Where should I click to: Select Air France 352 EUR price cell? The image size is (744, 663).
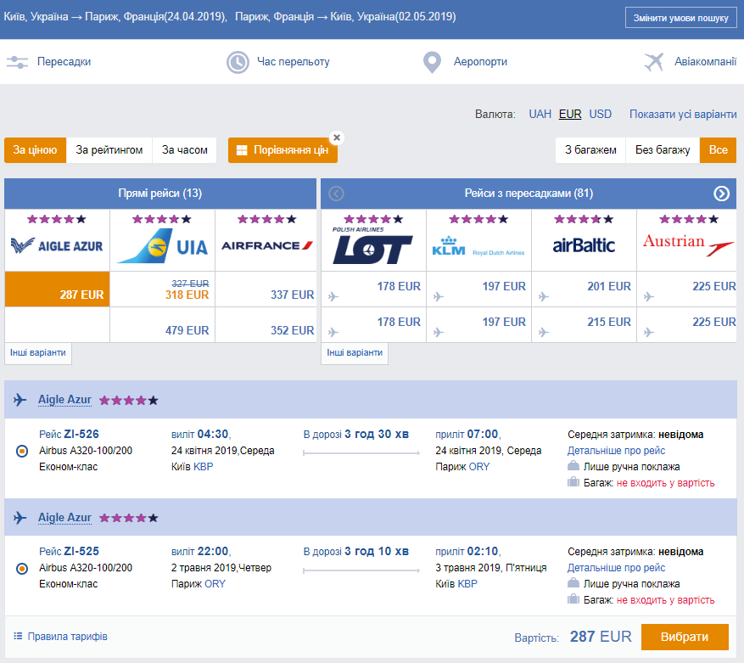266,325
